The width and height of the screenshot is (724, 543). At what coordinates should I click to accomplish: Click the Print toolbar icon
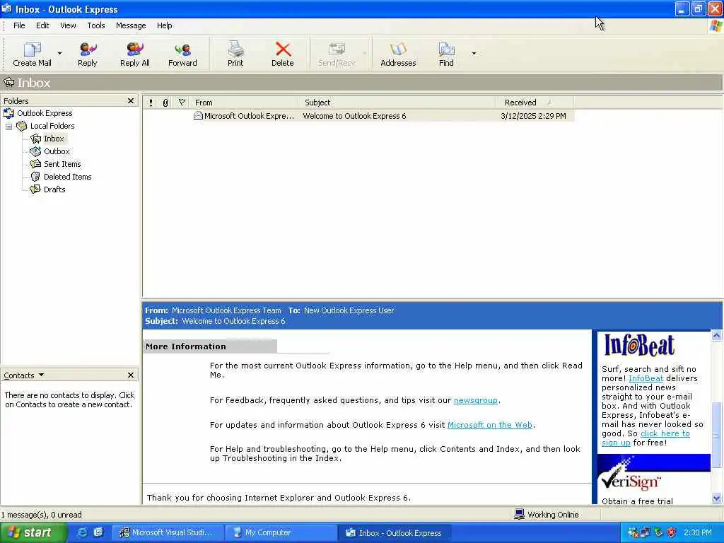235,54
